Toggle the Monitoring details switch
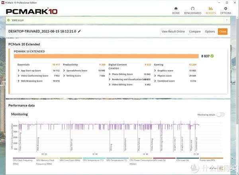Image resolution: width=239 pixels, height=175 pixels. tap(221, 114)
